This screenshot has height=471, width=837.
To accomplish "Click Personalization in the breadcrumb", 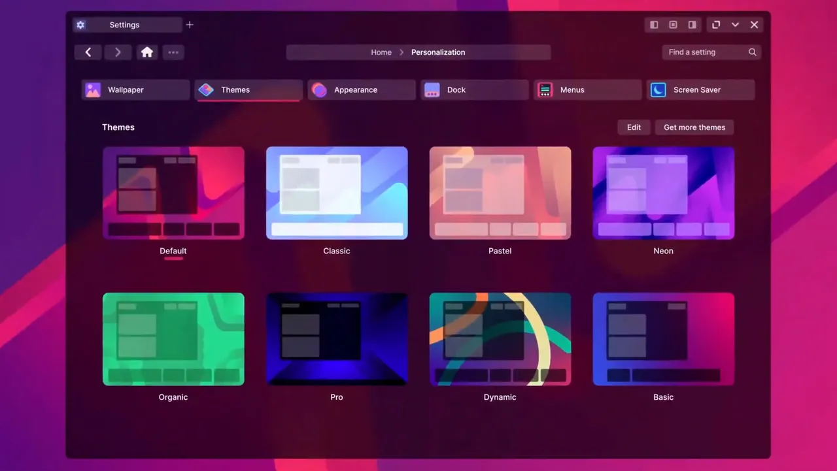I will click(438, 52).
